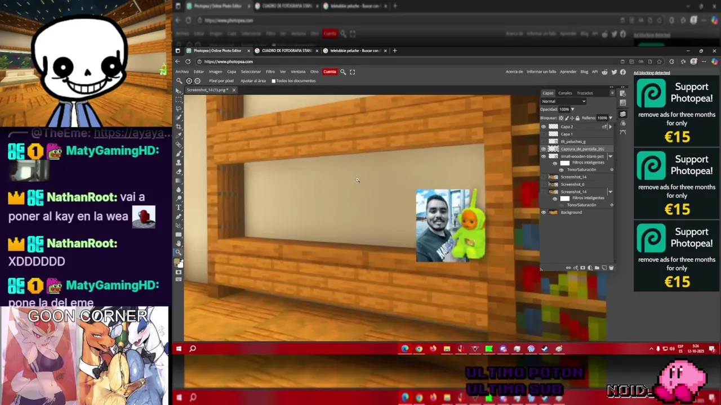The width and height of the screenshot is (721, 405).
Task: Show the tlt_peluches_g layer
Action: [544, 141]
